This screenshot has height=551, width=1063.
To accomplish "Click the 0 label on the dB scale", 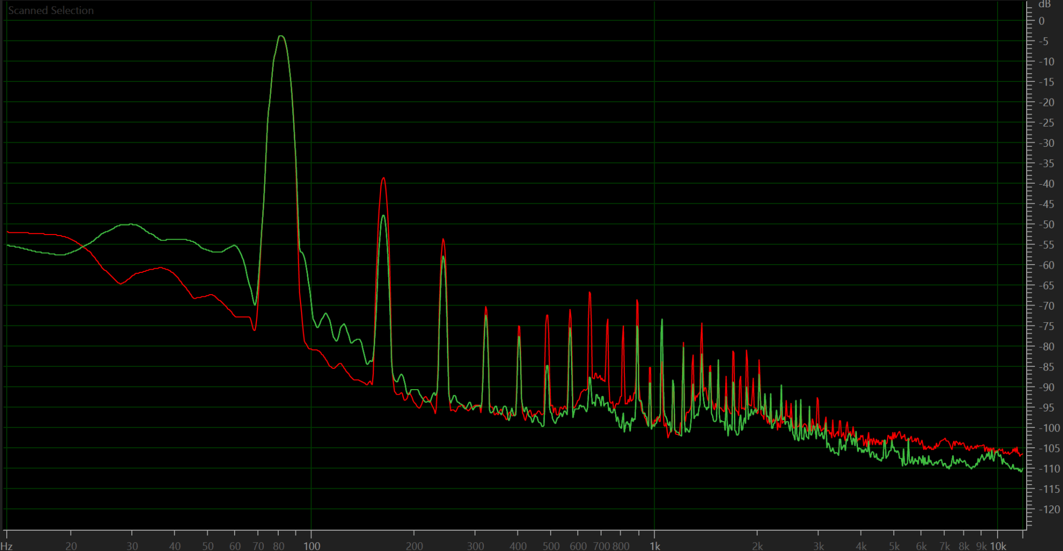I will click(1041, 21).
